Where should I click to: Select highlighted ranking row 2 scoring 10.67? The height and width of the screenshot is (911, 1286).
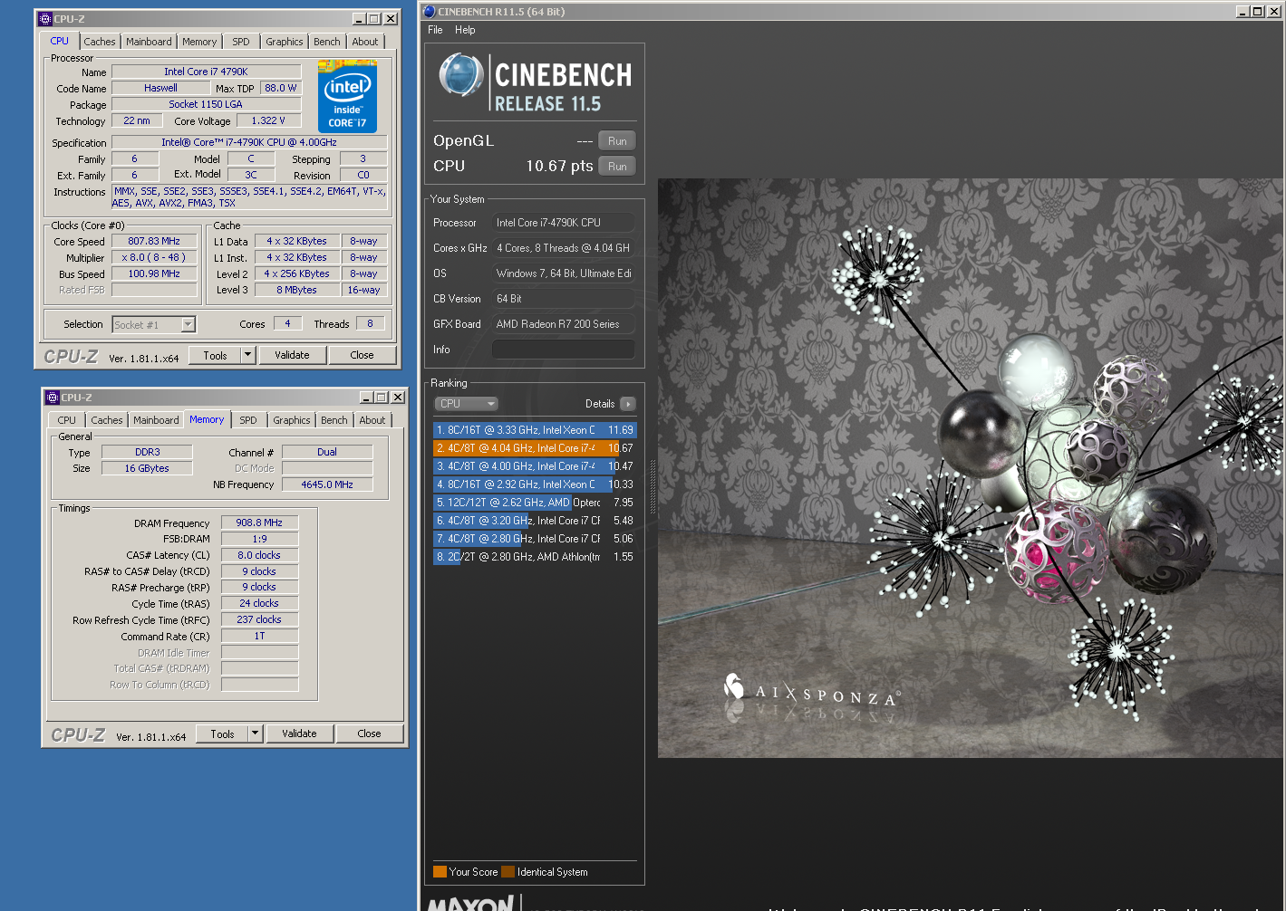pyautogui.click(x=535, y=448)
